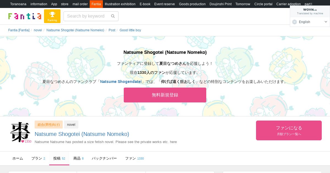Screen dimensions: 330x173
Task: Expand the English language dropdown
Action: 310,22
